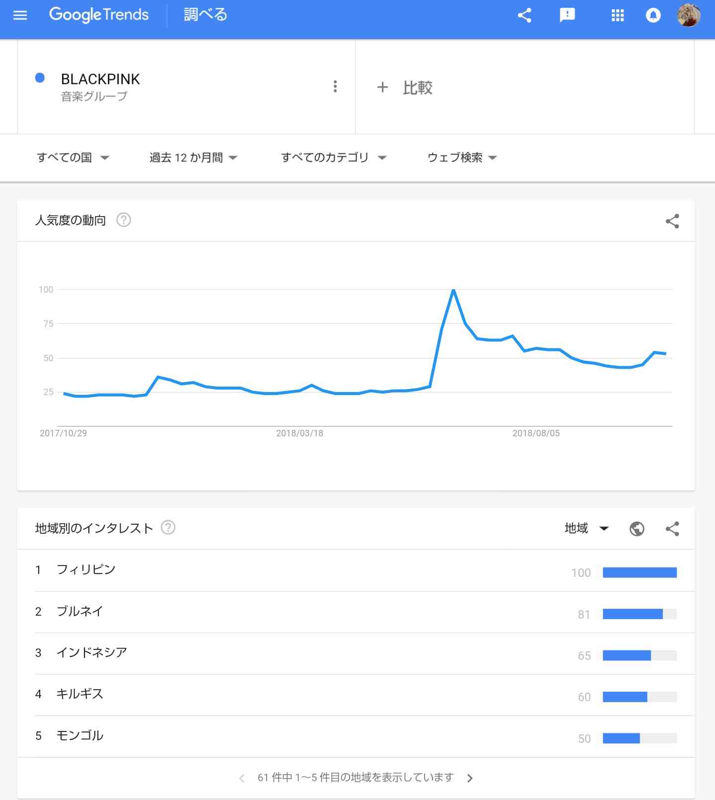Click the notifications bell icon
Viewport: 715px width, 800px height.
tap(653, 15)
